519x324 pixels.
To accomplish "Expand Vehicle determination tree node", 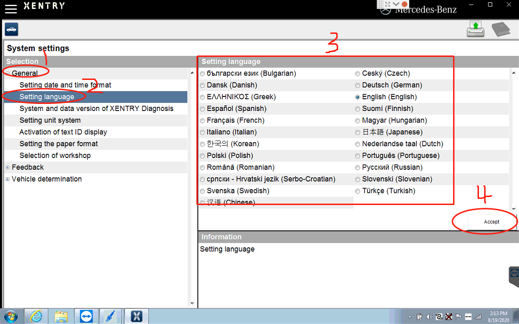I will point(8,179).
